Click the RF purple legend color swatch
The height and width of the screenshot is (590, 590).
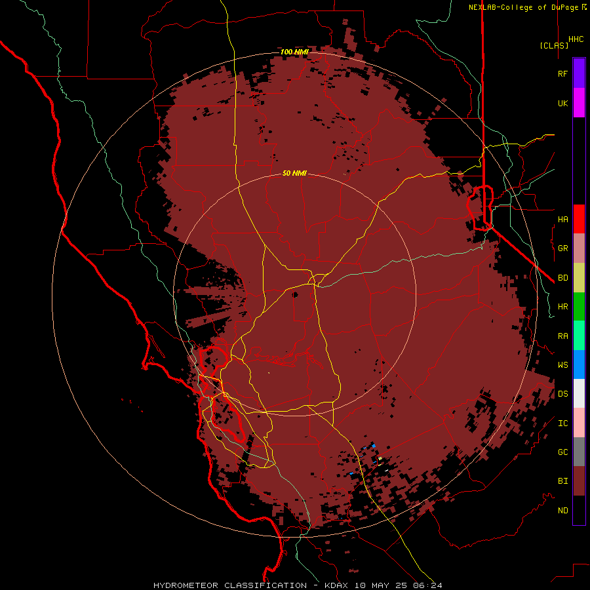579,73
